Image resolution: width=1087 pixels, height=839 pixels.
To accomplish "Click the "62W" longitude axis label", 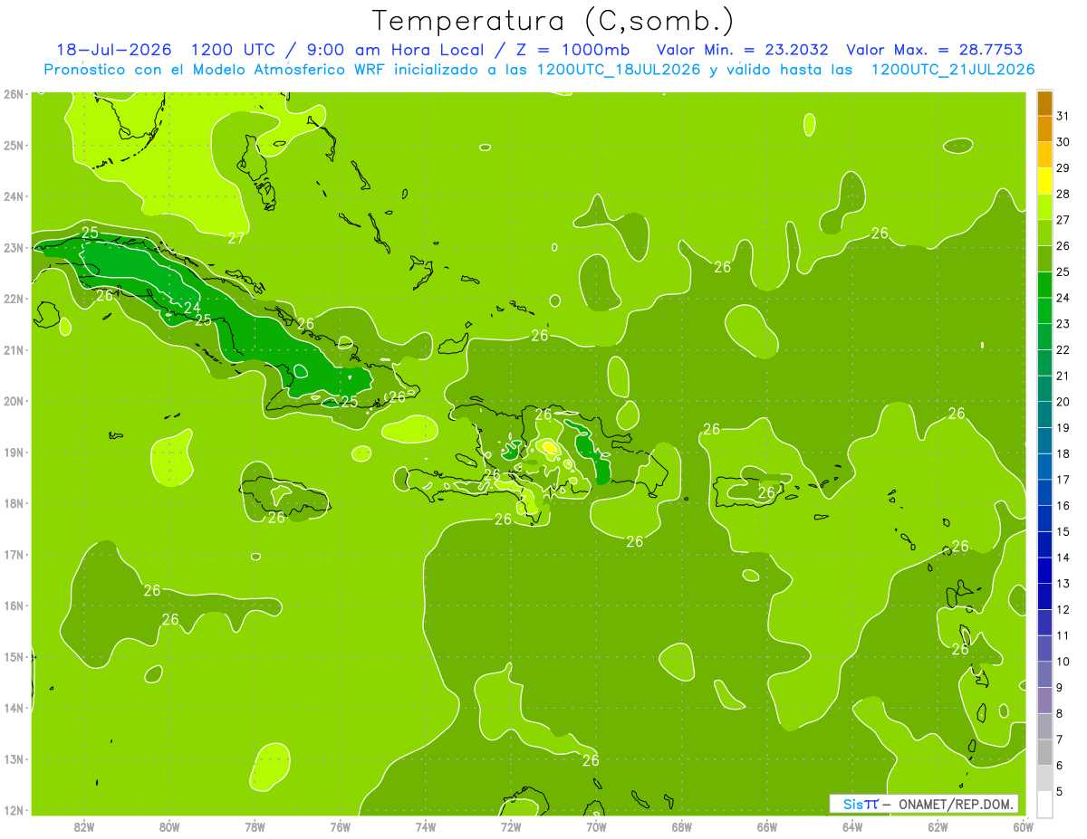I will 938,826.
